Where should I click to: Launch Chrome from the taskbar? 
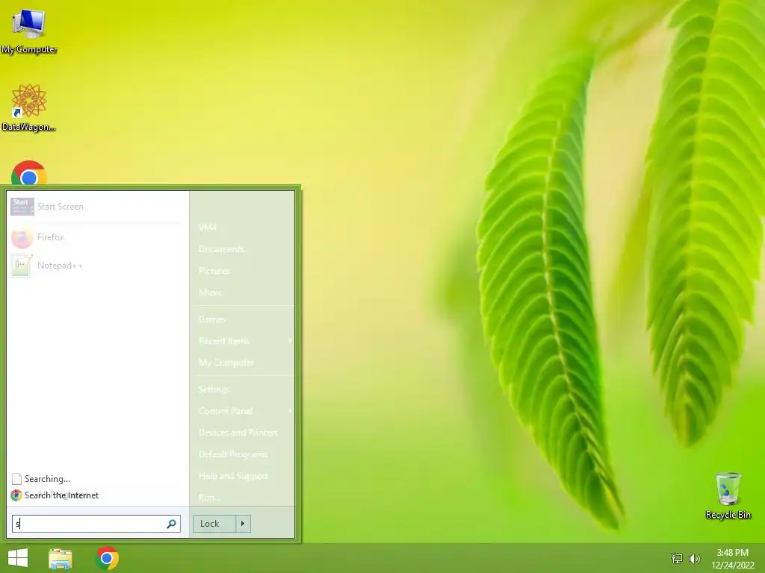(108, 558)
